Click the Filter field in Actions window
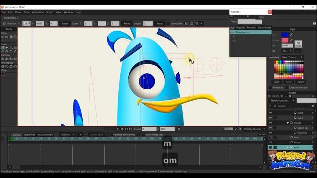 pyautogui.click(x=250, y=22)
